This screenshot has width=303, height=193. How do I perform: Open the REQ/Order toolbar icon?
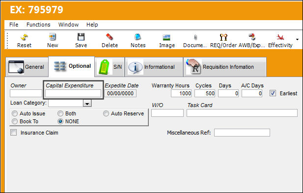(x=223, y=37)
